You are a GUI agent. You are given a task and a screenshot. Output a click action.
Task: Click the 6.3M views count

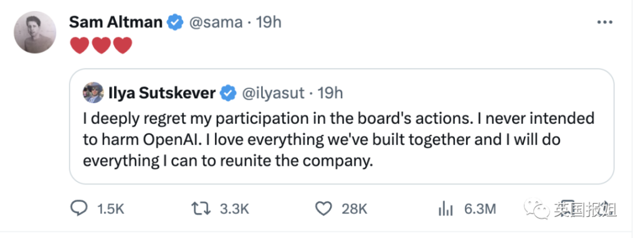(x=480, y=209)
